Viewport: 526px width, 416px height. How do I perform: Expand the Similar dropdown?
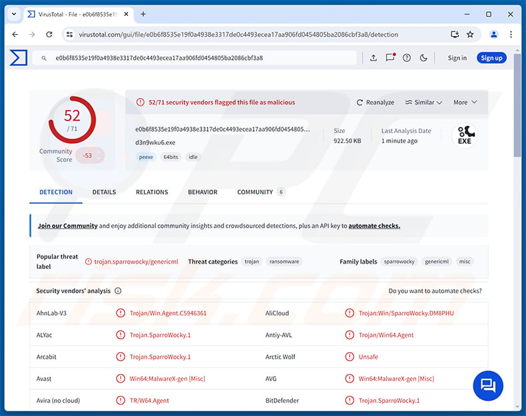[x=423, y=103]
